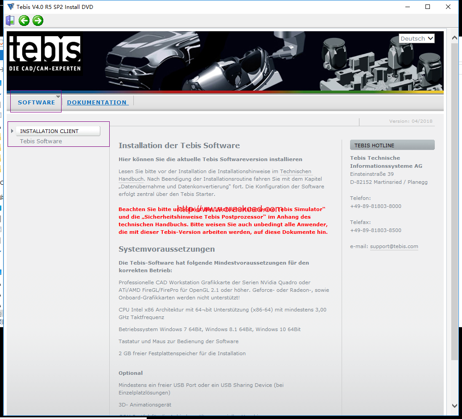Switch to the DOKUMENTATION tab
Image resolution: width=462 pixels, height=419 pixels.
pos(97,102)
